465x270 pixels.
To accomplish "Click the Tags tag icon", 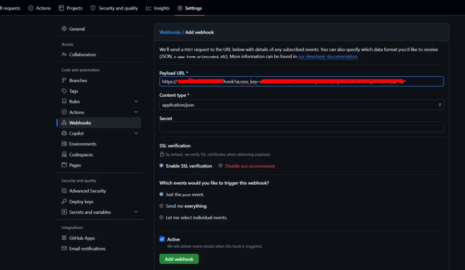I will [64, 91].
